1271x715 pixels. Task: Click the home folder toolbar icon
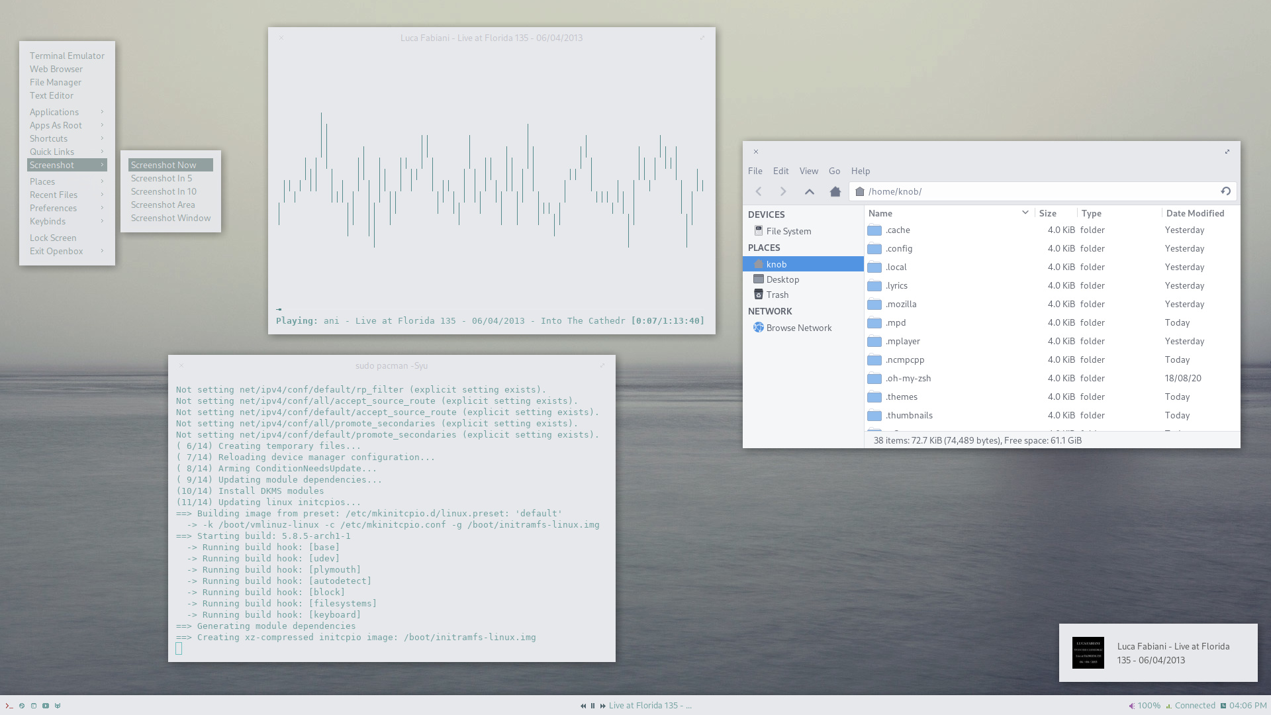point(835,191)
